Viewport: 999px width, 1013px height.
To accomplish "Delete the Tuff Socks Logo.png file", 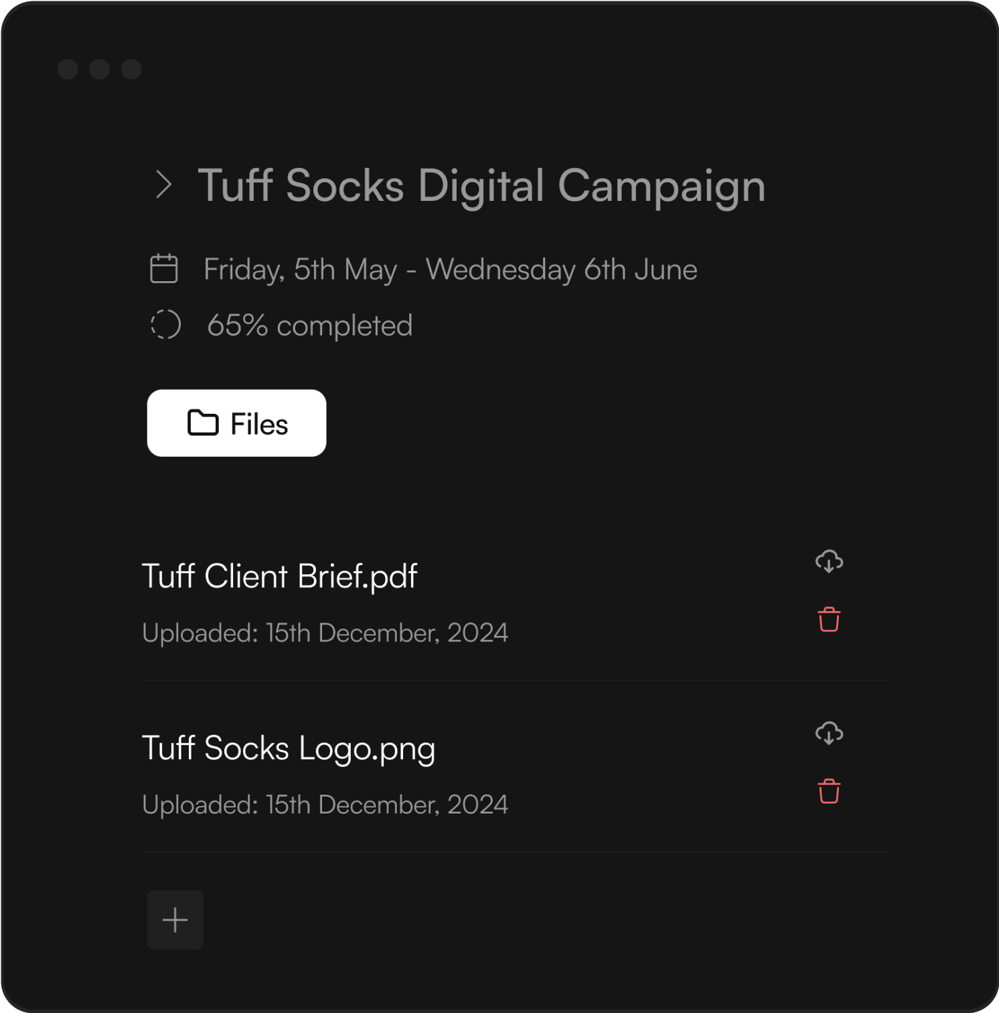I will [829, 791].
